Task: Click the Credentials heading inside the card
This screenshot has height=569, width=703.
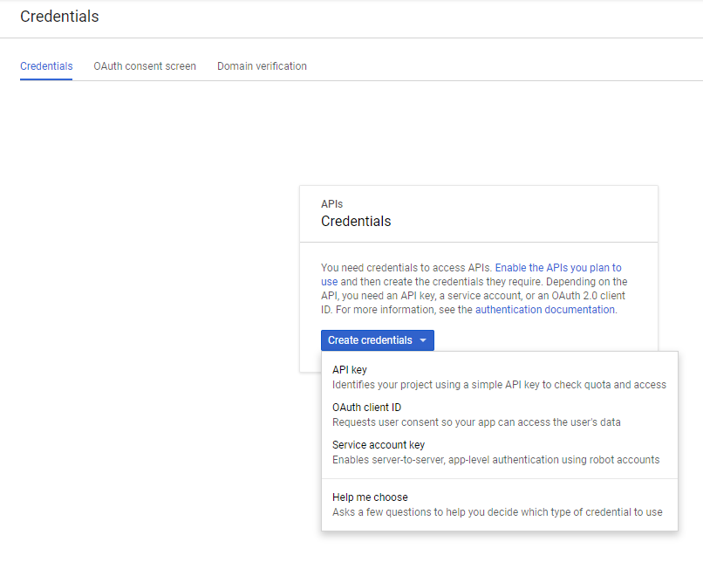Action: pyautogui.click(x=356, y=222)
